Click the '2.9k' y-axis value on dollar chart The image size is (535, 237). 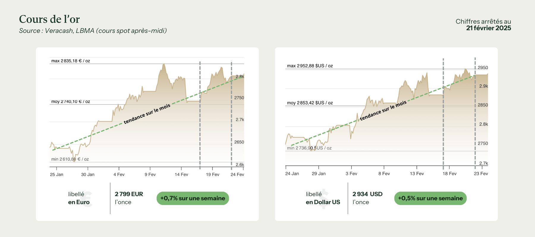coord(484,86)
